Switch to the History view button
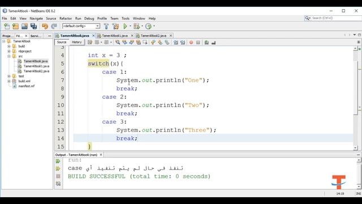The height and width of the screenshot is (204, 362). [77, 42]
